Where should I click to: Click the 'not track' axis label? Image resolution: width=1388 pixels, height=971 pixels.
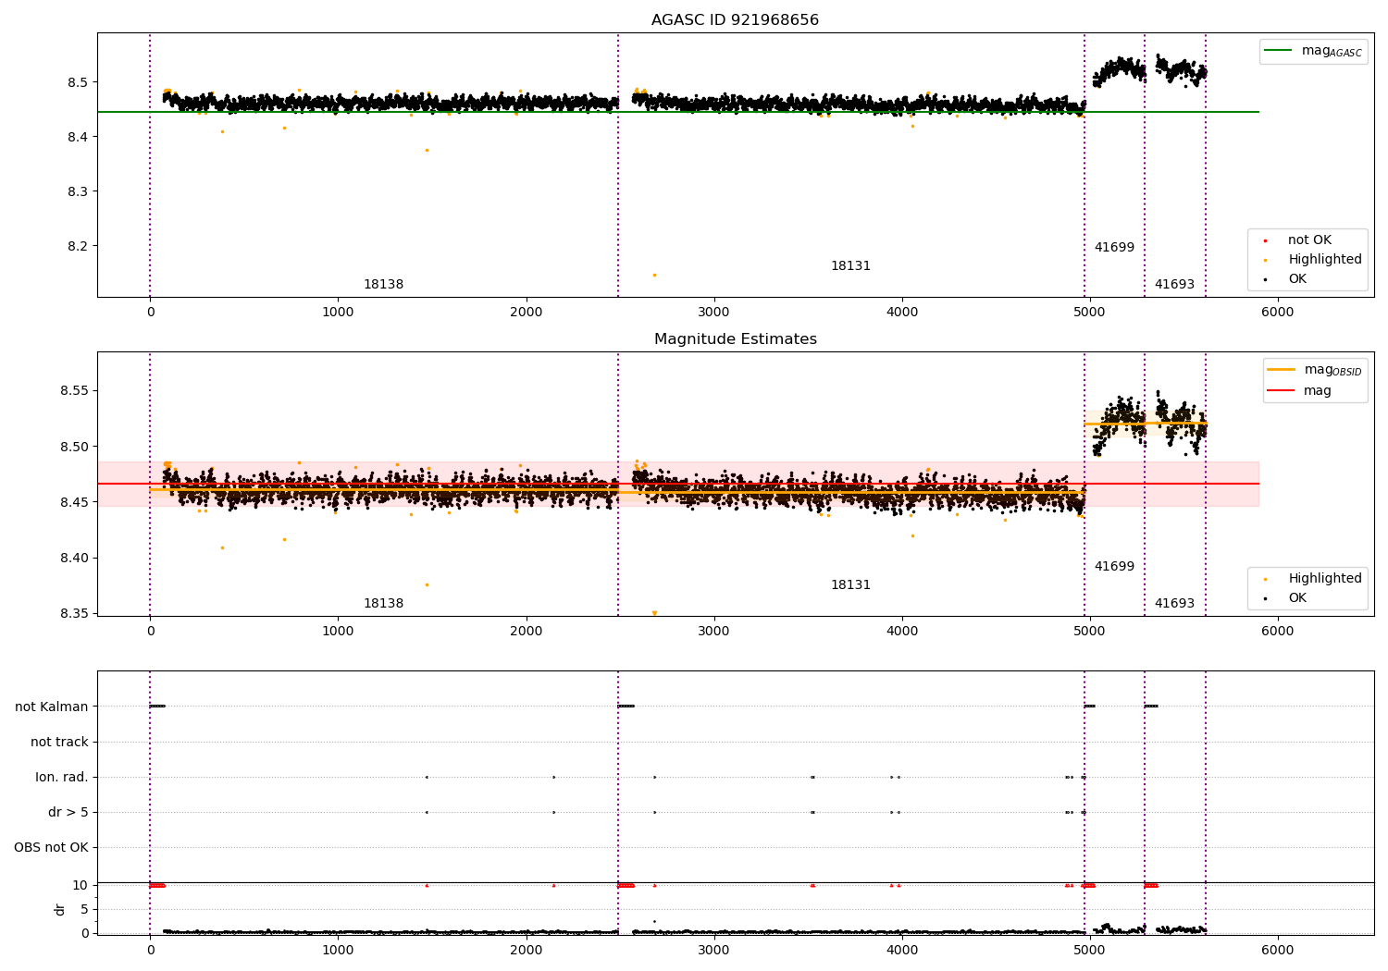point(59,742)
